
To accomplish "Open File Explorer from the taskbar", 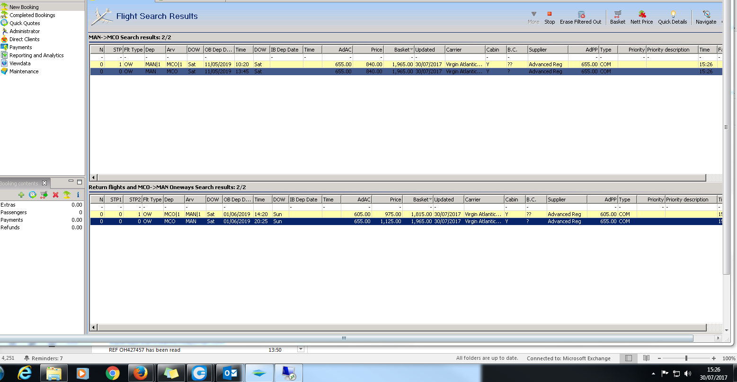I will [54, 373].
